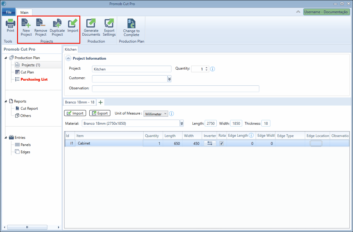Collapse the Reports tree node
Screen dimensions: 353x232
6,101
